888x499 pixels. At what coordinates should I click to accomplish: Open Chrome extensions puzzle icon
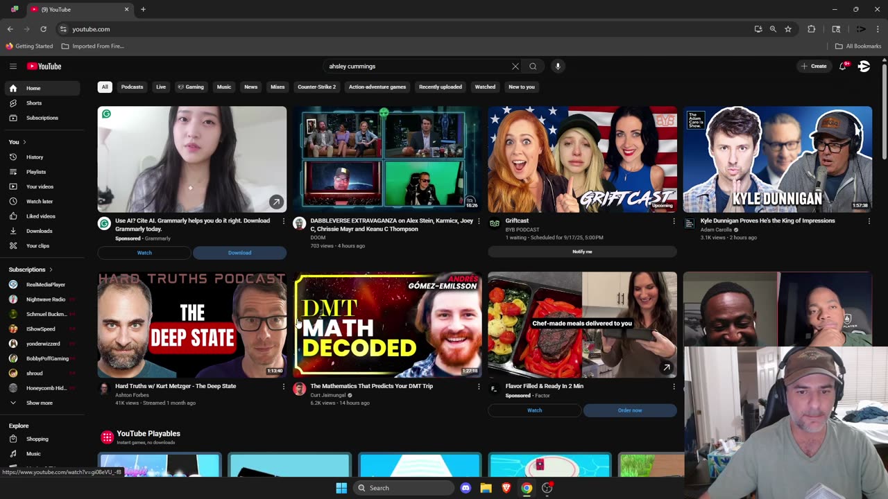click(x=811, y=29)
